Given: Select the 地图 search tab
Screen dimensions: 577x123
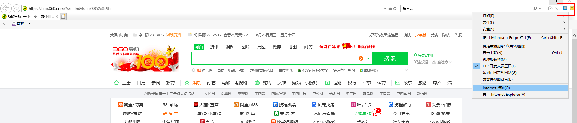Looking at the screenshot, I should coord(292,47).
